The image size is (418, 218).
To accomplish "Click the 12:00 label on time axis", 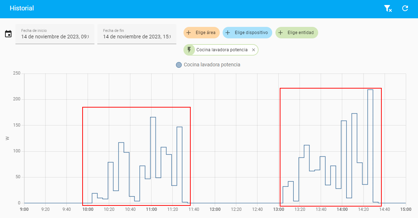I will (215, 209).
